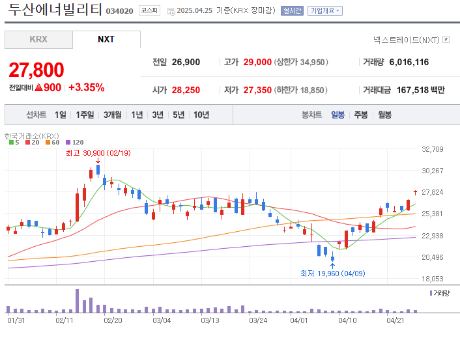This screenshot has height=338, width=460.
Task: Show the 3개월 line chart
Action: click(x=112, y=115)
